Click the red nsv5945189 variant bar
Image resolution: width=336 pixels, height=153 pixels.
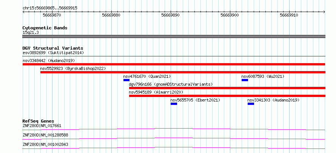pyautogui.click(x=227, y=96)
